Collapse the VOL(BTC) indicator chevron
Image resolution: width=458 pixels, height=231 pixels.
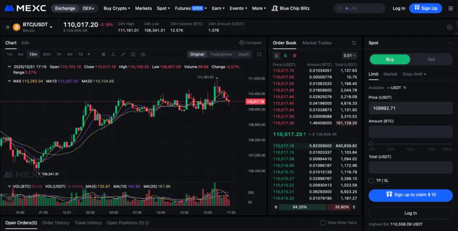[x=10, y=186]
